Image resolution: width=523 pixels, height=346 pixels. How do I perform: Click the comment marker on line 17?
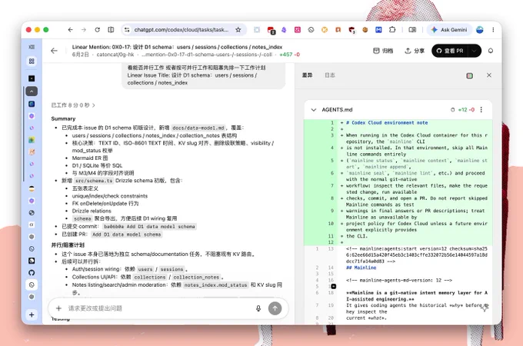coord(334,286)
